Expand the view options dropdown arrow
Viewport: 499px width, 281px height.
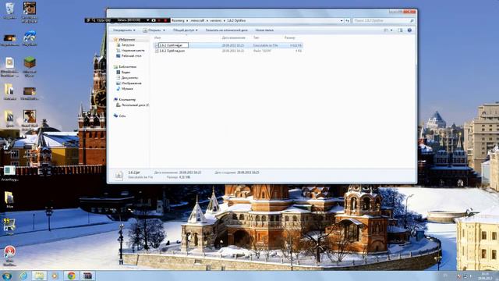(391, 30)
